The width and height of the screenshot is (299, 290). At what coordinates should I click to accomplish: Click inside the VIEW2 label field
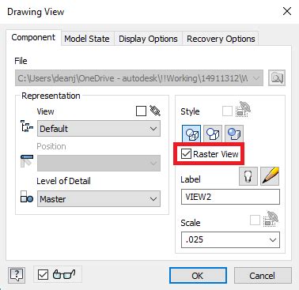tap(230, 197)
